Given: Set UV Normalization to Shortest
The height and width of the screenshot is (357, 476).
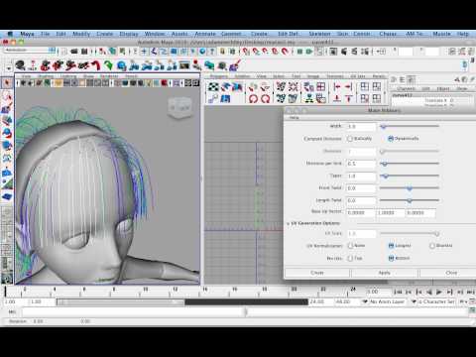Looking at the screenshot, I should click(431, 246).
